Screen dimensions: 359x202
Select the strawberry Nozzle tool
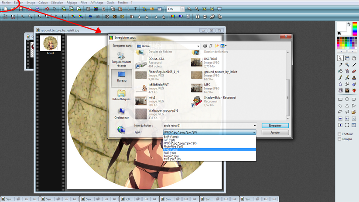[x=354, y=90]
